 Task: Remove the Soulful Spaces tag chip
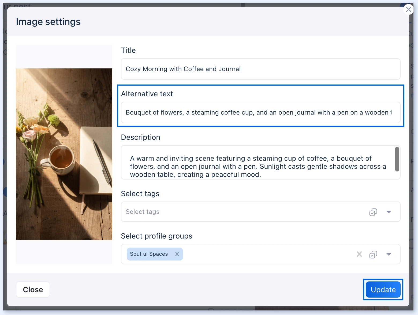tap(177, 254)
